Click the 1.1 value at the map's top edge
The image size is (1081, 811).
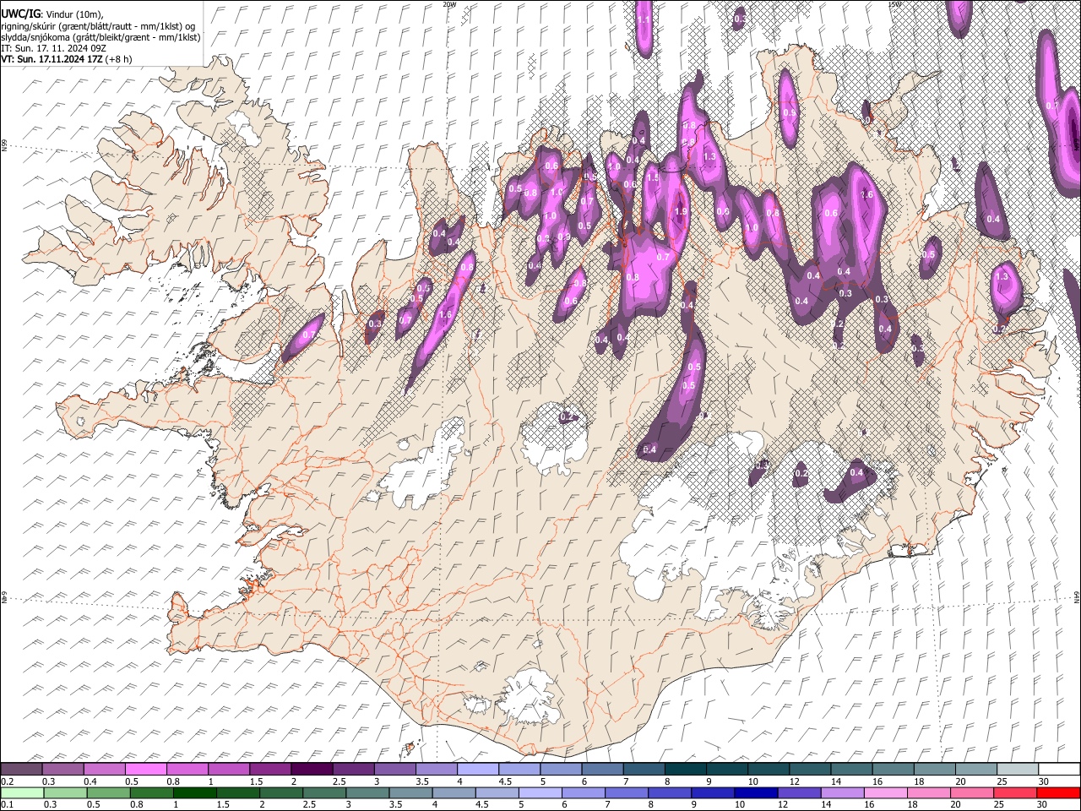[x=644, y=19]
